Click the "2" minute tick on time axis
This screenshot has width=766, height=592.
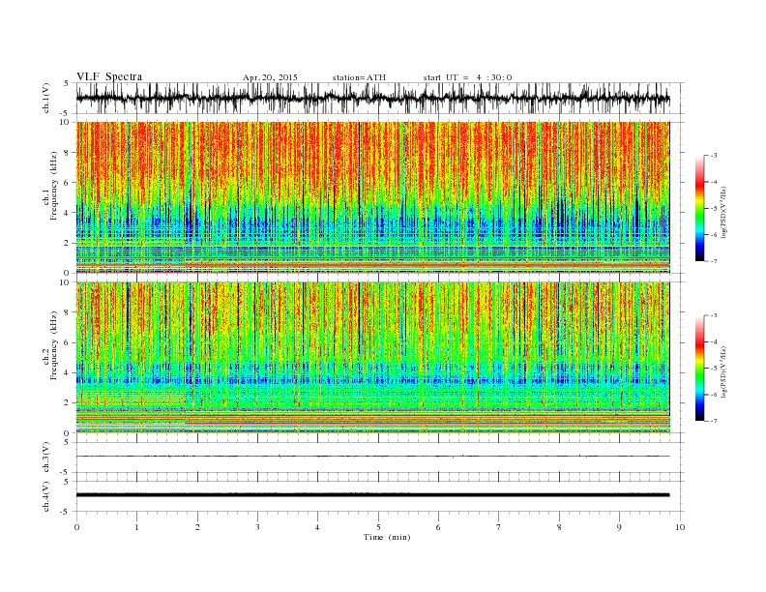click(197, 527)
